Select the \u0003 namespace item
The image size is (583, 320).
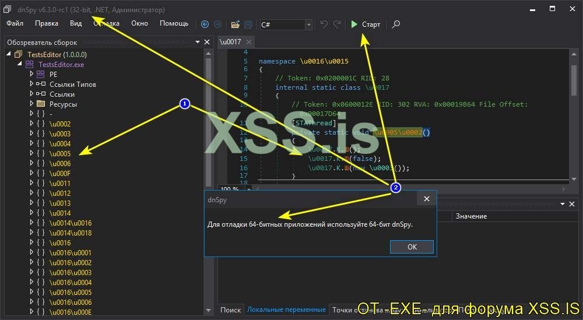[x=60, y=134]
